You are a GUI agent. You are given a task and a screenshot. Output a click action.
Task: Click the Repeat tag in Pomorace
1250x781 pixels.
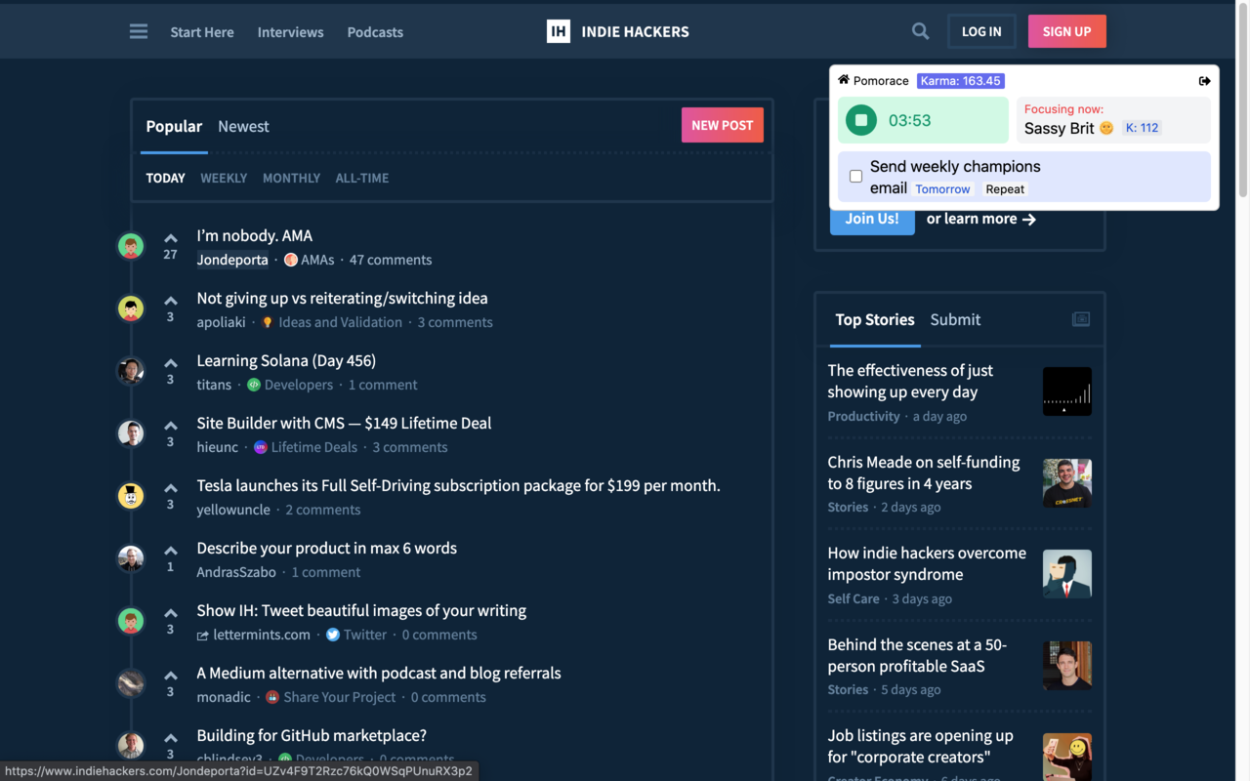(x=1005, y=189)
